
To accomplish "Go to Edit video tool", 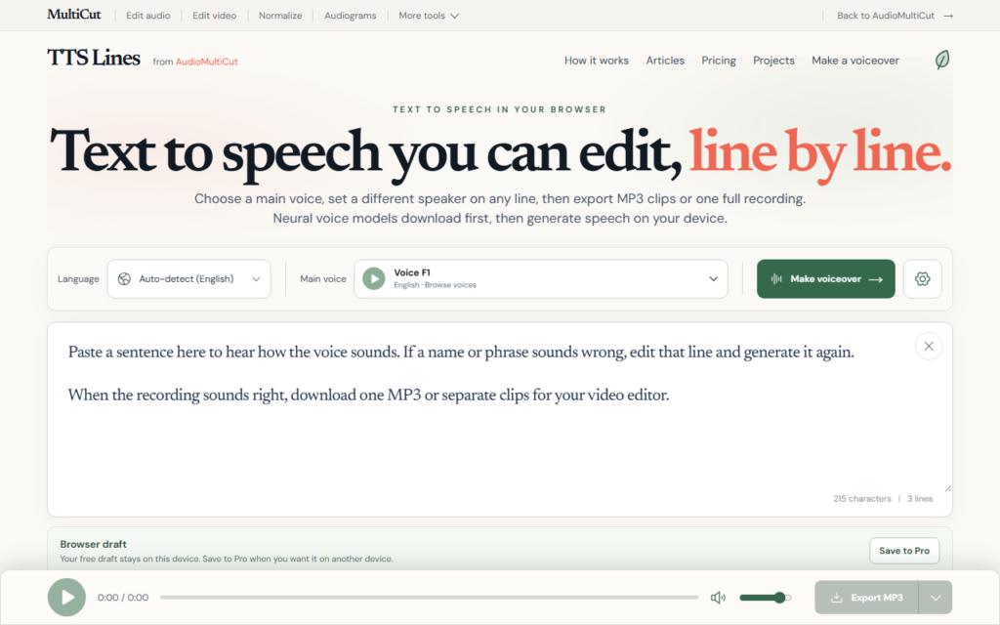I will [x=214, y=16].
